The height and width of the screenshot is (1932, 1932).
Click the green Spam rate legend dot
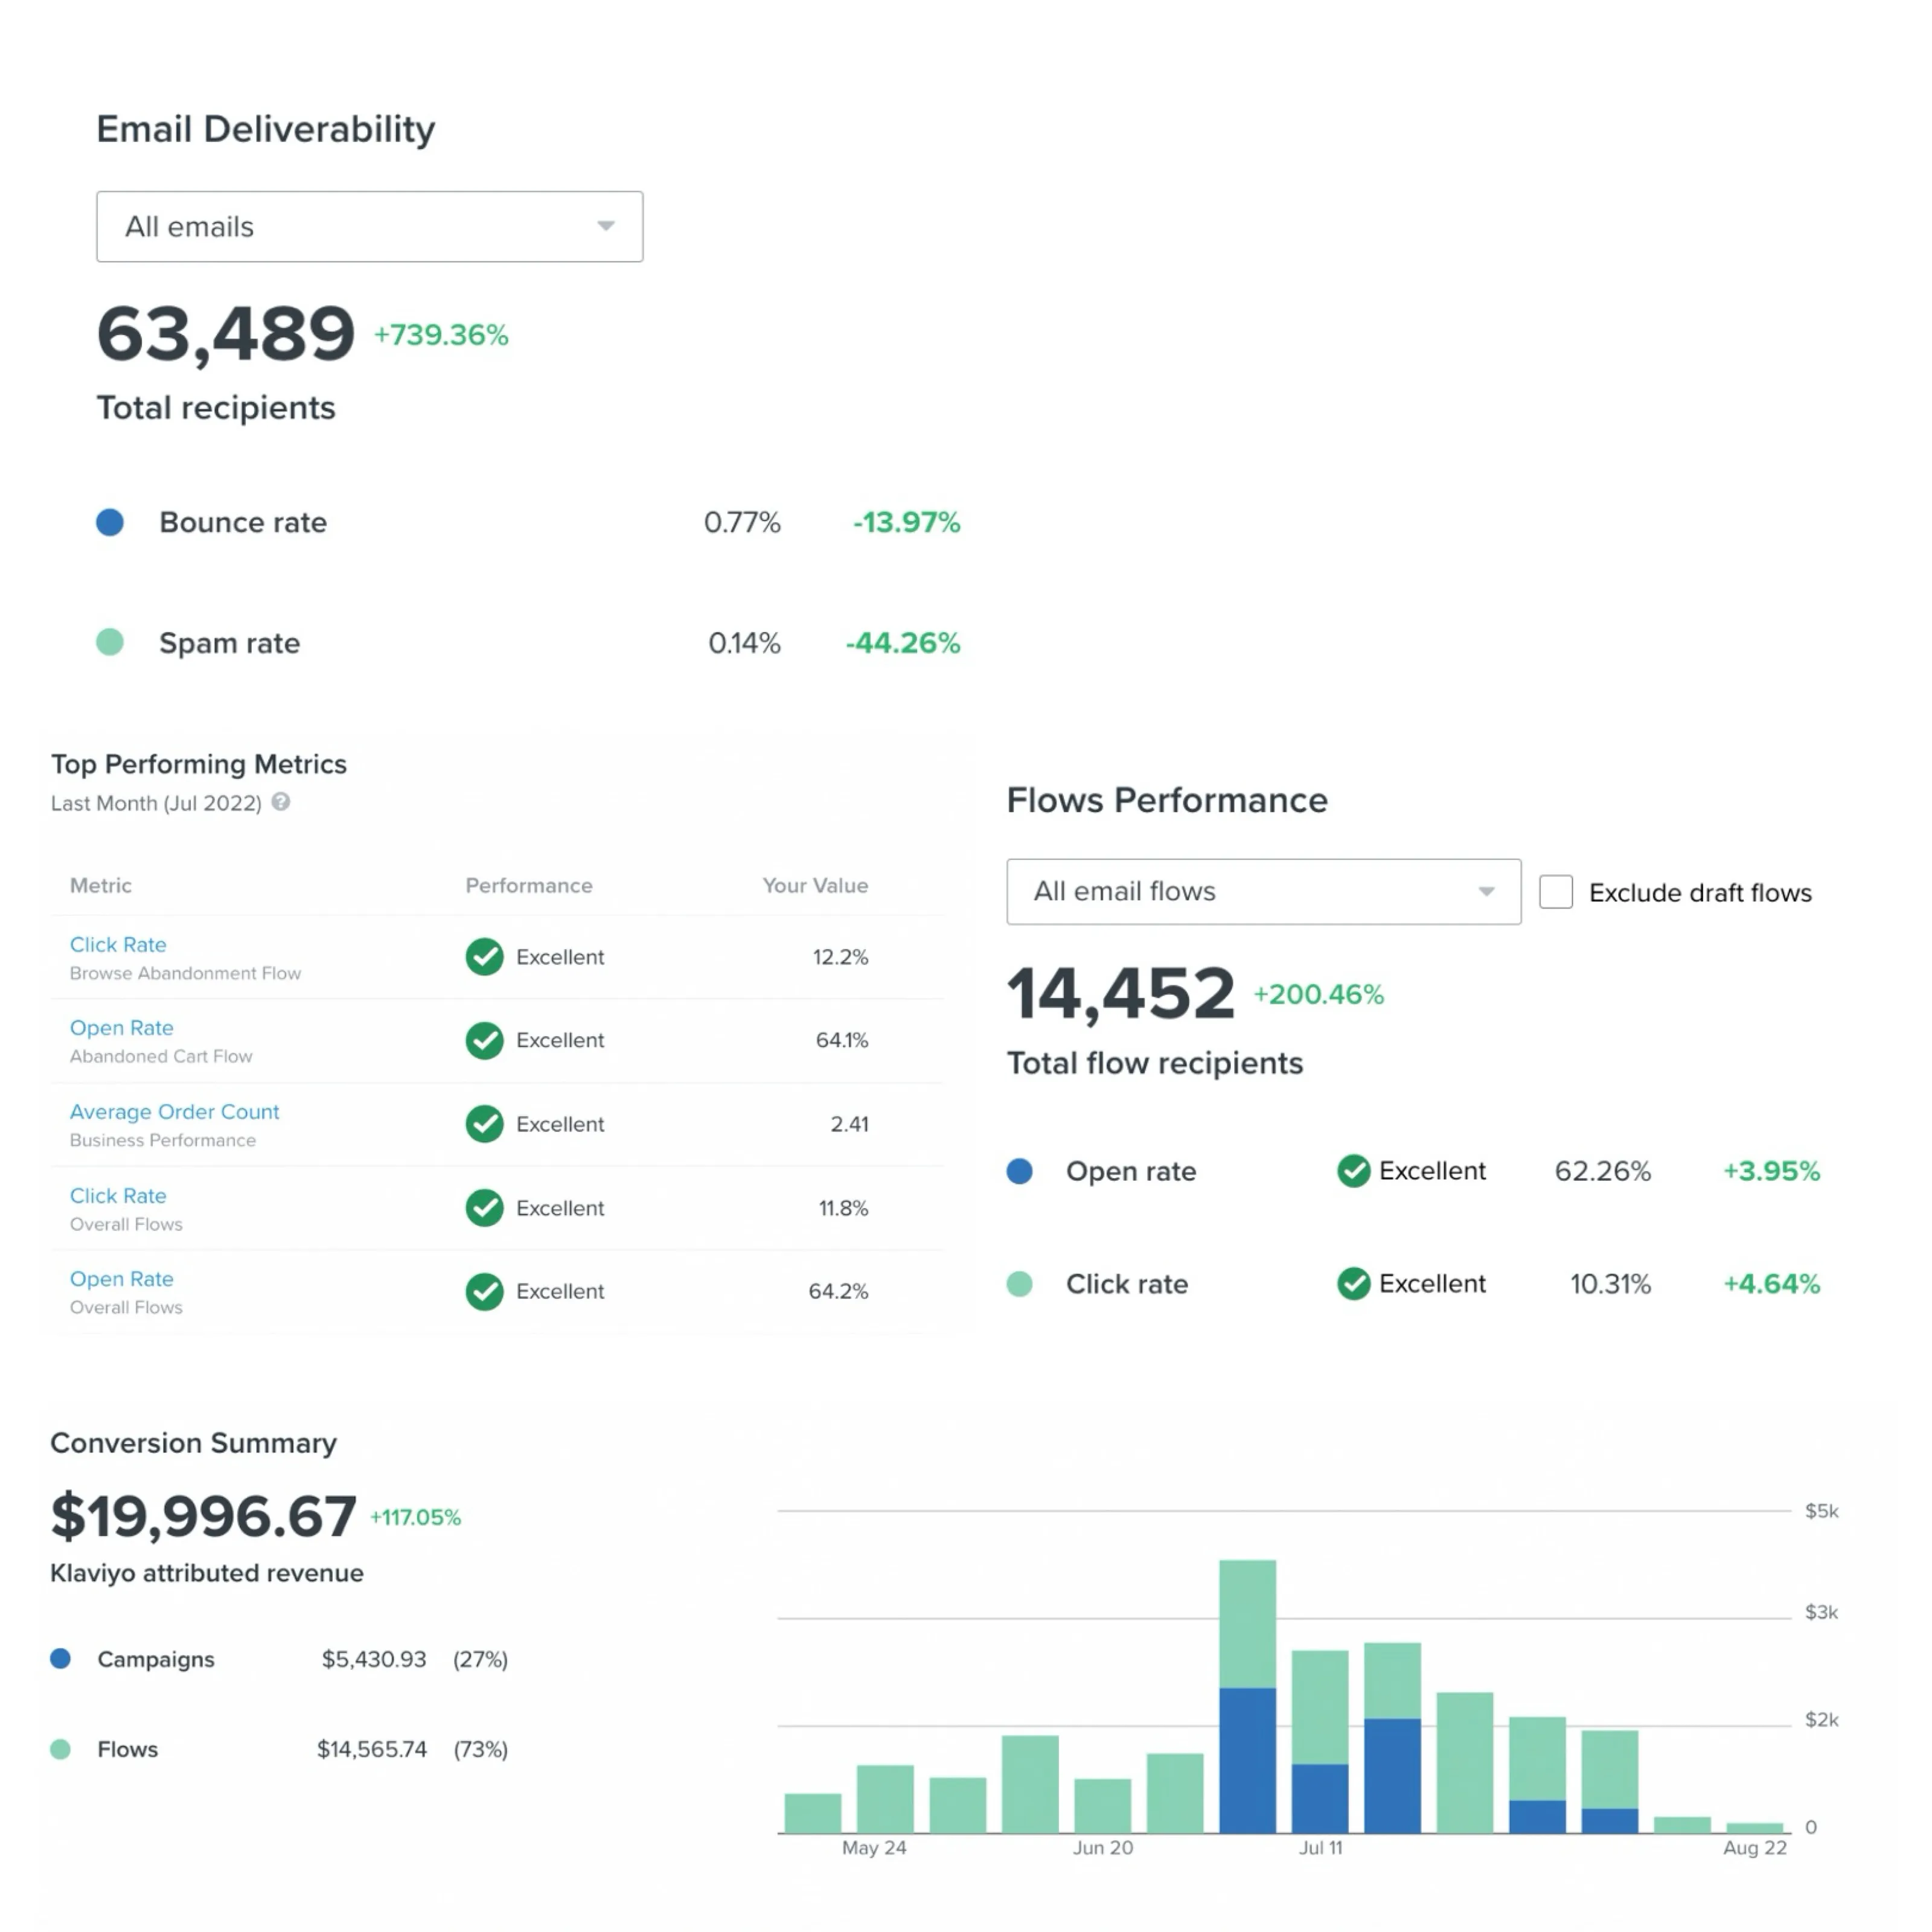(110, 642)
